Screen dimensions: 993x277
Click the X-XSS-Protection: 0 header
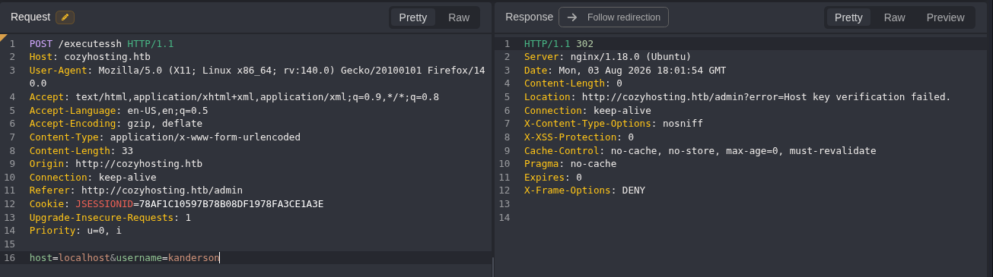(579, 137)
